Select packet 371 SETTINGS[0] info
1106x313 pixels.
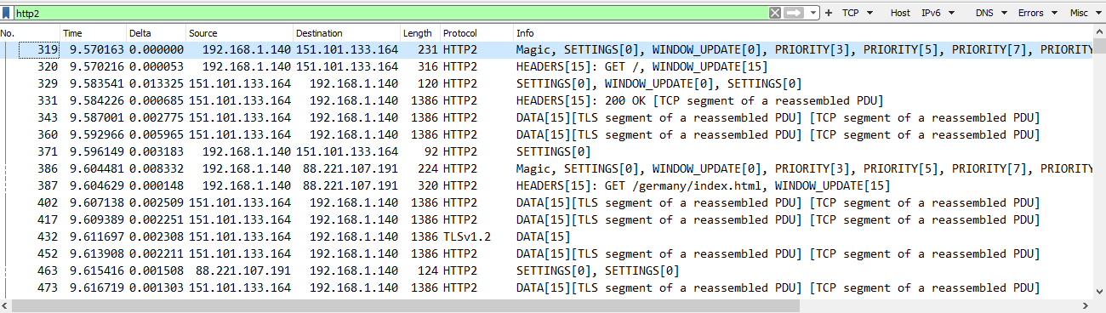tap(553, 151)
